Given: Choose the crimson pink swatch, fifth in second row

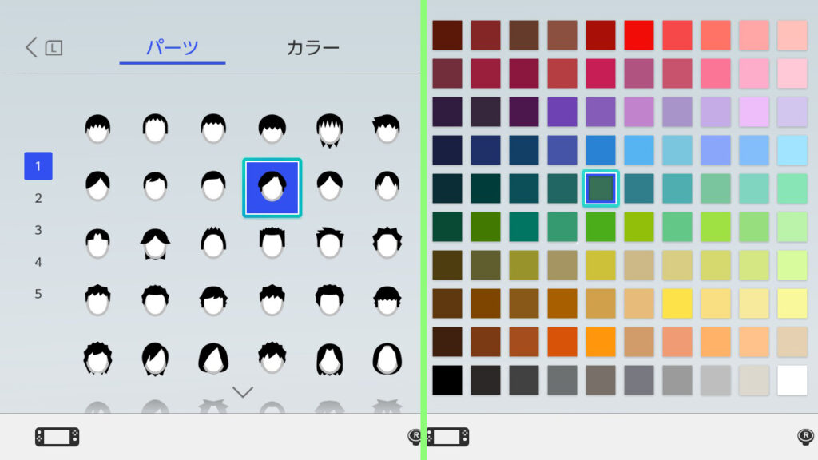Looking at the screenshot, I should tap(601, 73).
